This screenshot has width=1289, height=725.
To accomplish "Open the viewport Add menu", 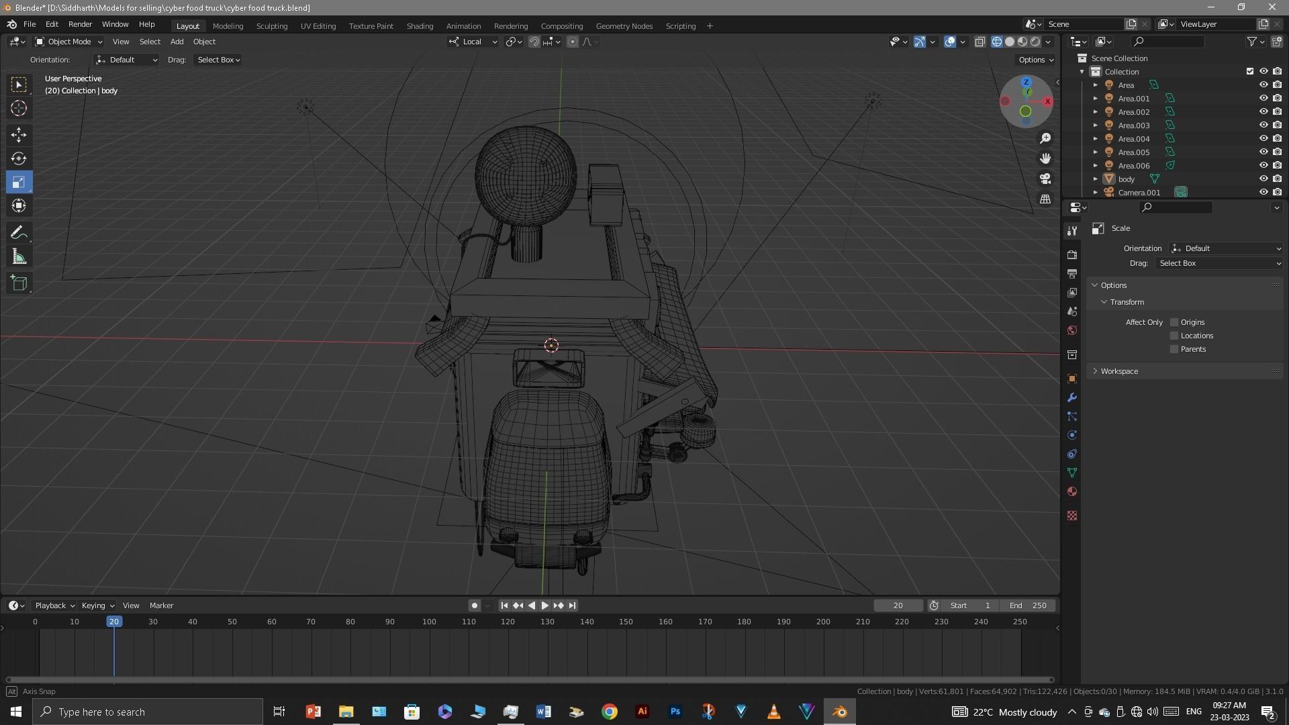I will pos(177,42).
